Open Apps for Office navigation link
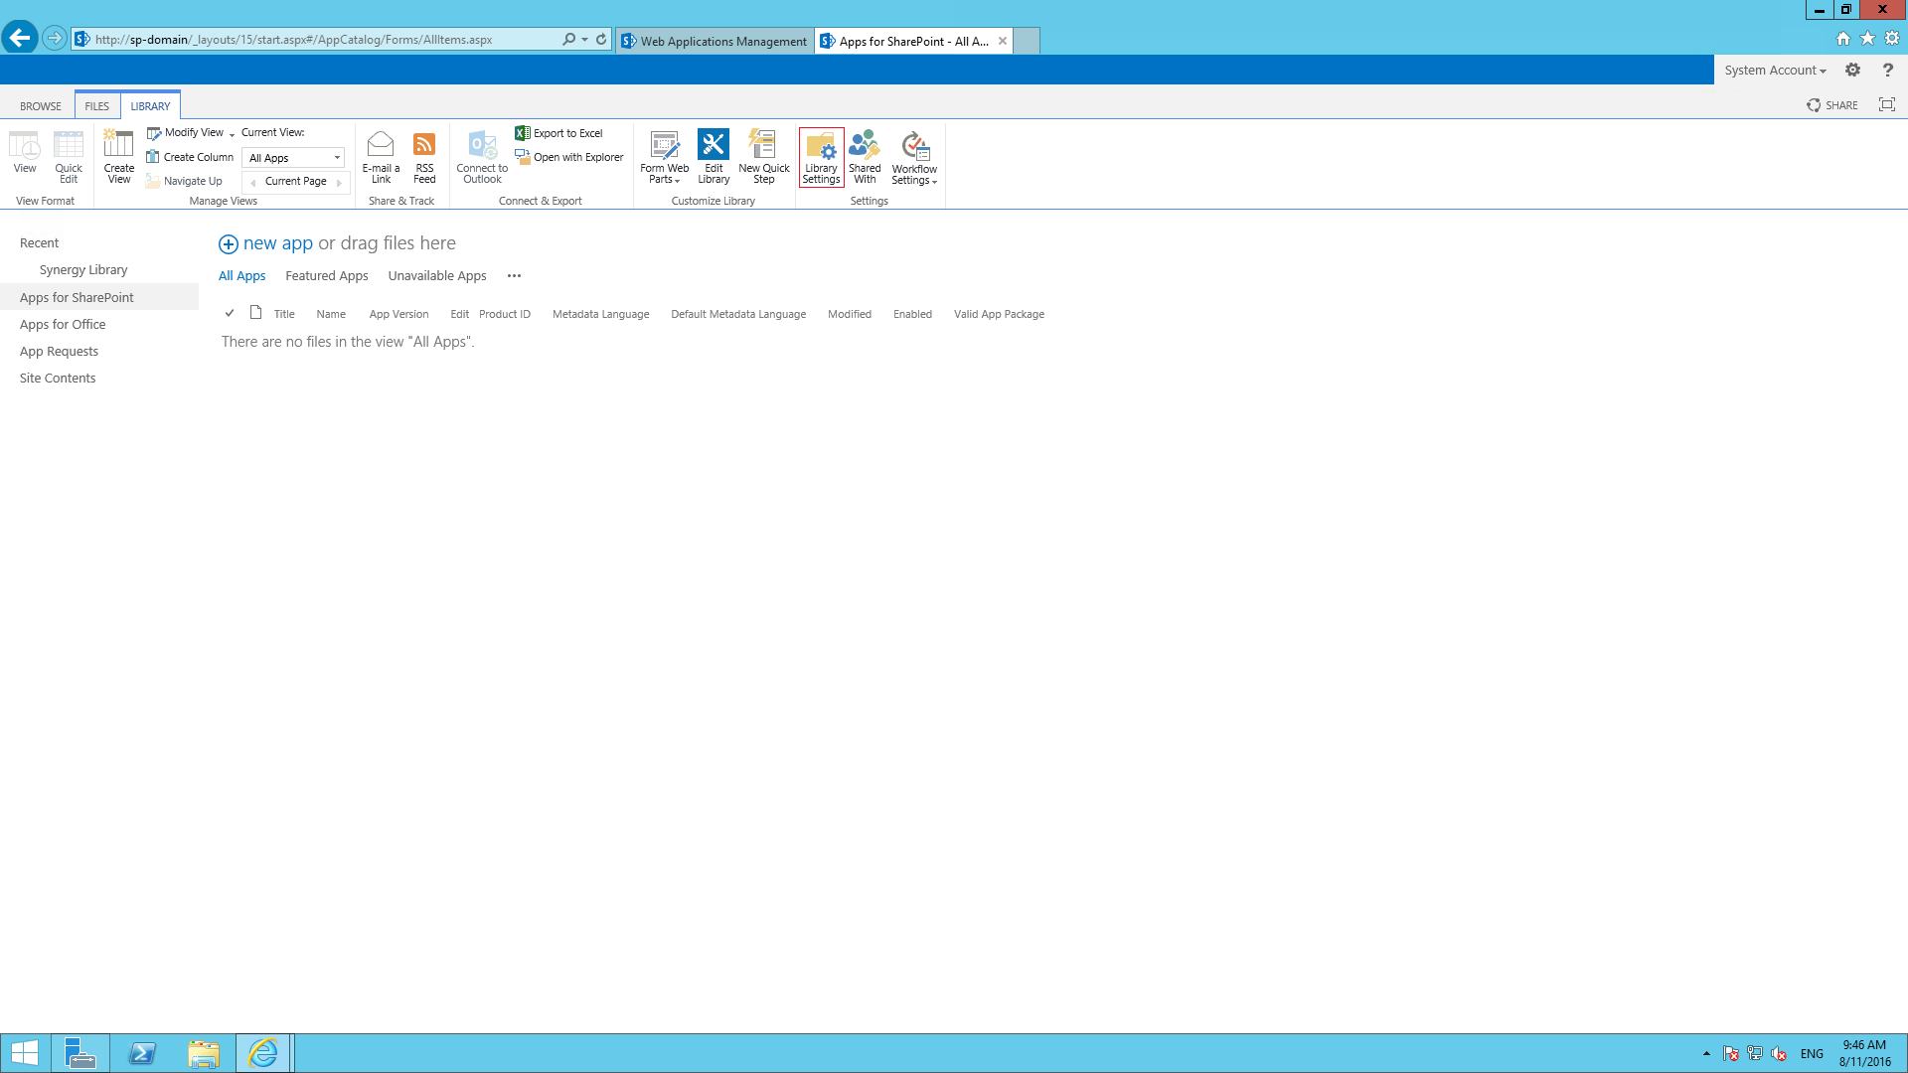Image resolution: width=1908 pixels, height=1073 pixels. [x=63, y=325]
